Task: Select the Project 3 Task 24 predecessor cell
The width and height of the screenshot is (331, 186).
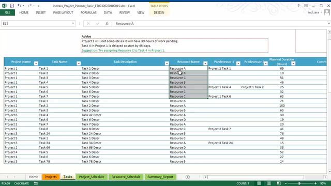Action: tap(224, 143)
